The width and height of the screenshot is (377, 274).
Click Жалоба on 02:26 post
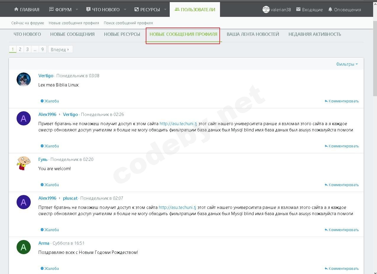click(50, 146)
